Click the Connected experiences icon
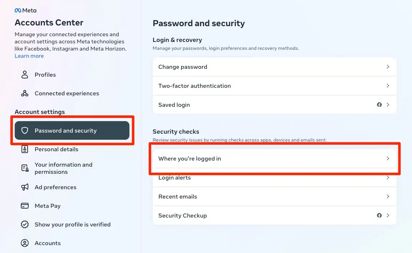This screenshot has height=253, width=412. click(x=24, y=93)
